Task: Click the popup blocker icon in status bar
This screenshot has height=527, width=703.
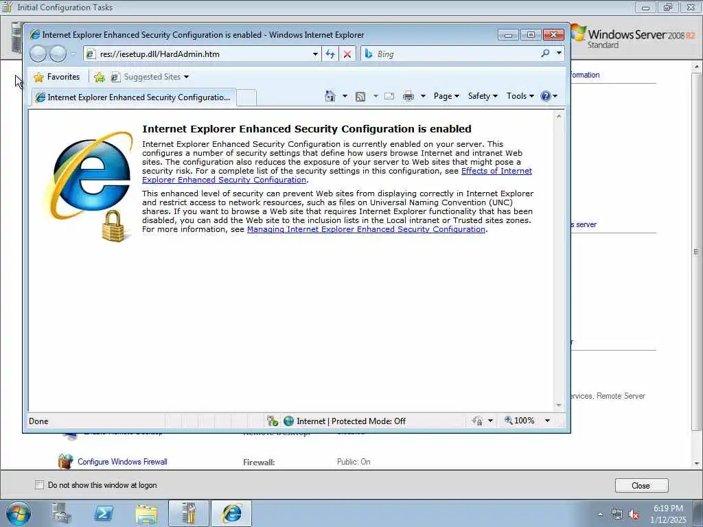Action: tap(272, 421)
